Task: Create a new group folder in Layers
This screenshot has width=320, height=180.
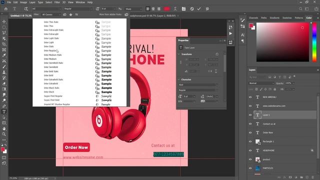Action: 301,177
